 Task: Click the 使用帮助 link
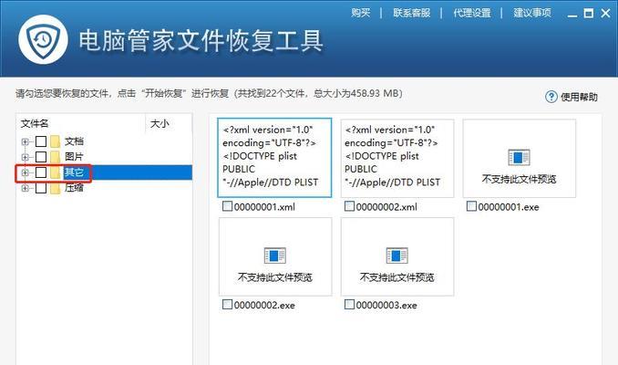(579, 97)
